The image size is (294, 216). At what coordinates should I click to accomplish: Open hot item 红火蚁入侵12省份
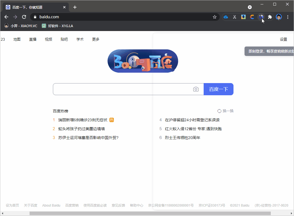point(193,129)
